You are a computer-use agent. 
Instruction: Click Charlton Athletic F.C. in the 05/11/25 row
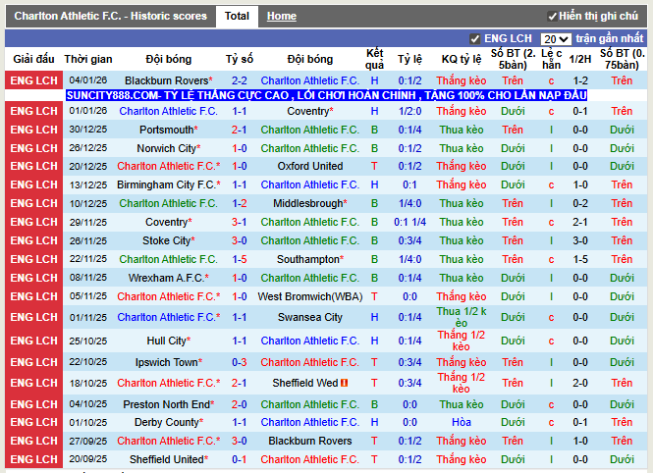169,296
